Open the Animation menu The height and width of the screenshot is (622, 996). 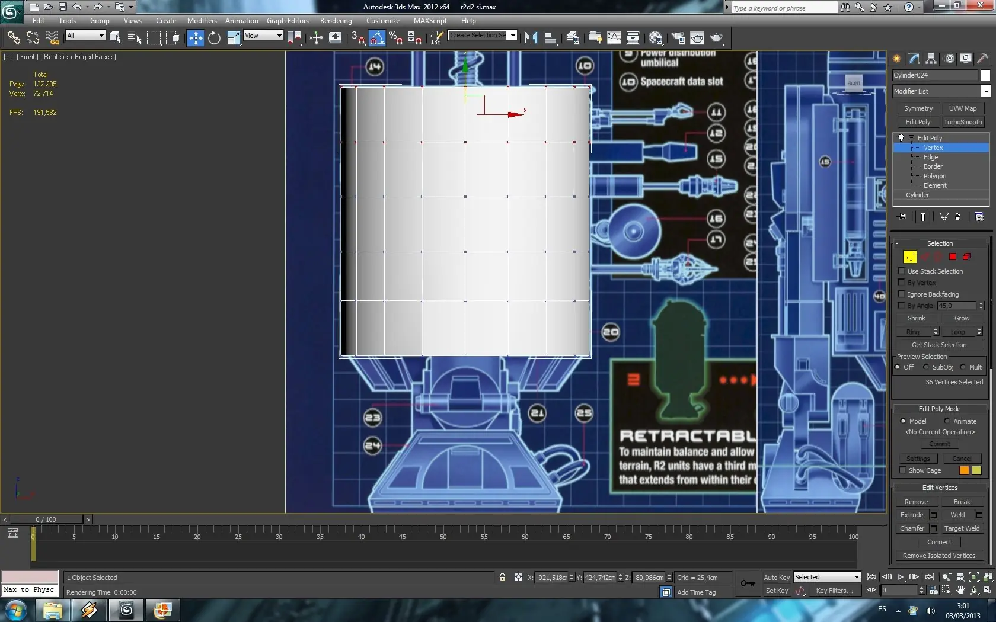[x=242, y=21]
